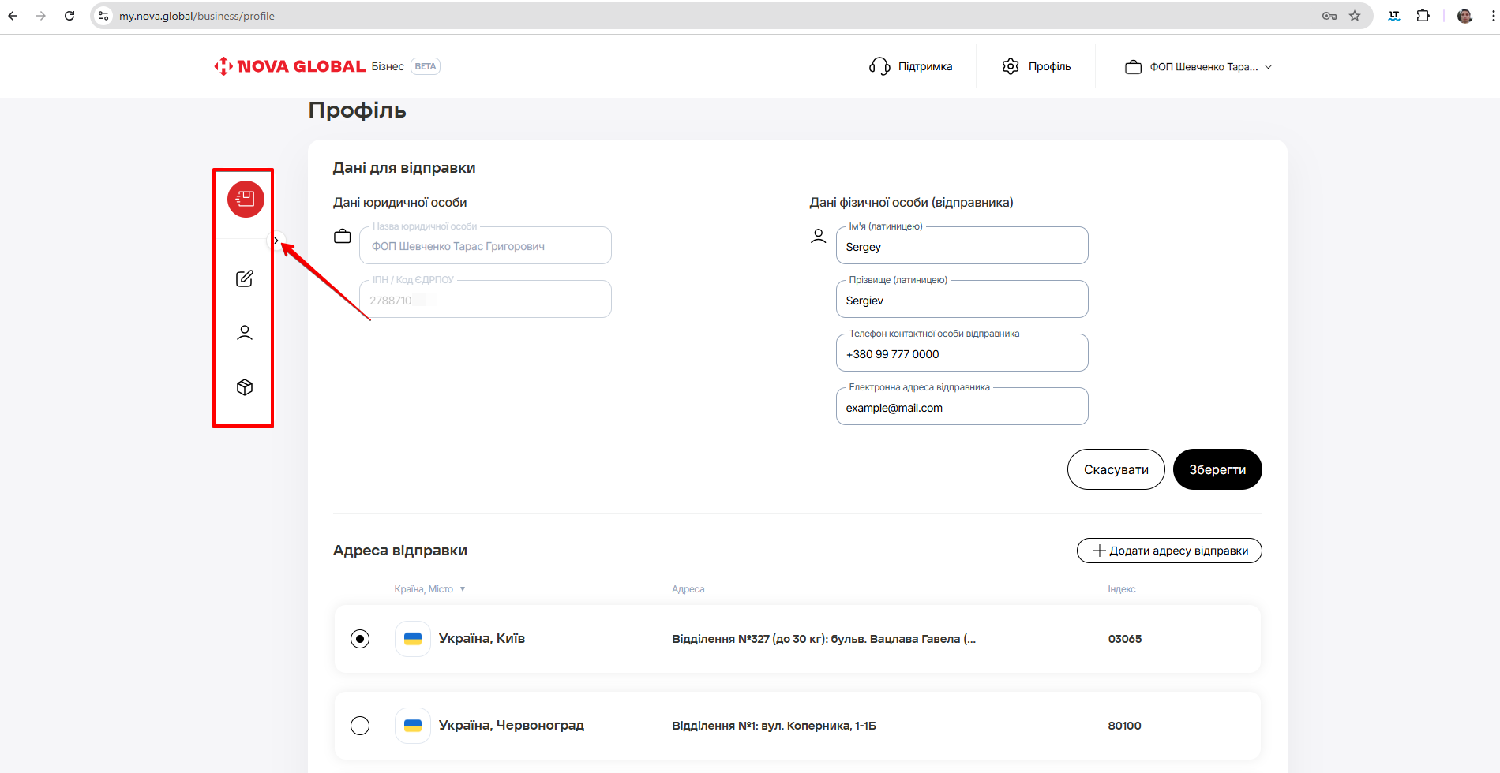This screenshot has height=773, width=1500.
Task: Select the Україна, Червоноград address radio button
Action: tap(360, 726)
